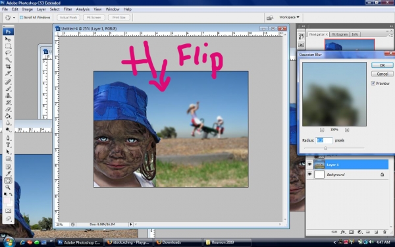Viewport: 395px width, 247px height.
Task: Click the Delete layer trash icon
Action: [x=384, y=232]
